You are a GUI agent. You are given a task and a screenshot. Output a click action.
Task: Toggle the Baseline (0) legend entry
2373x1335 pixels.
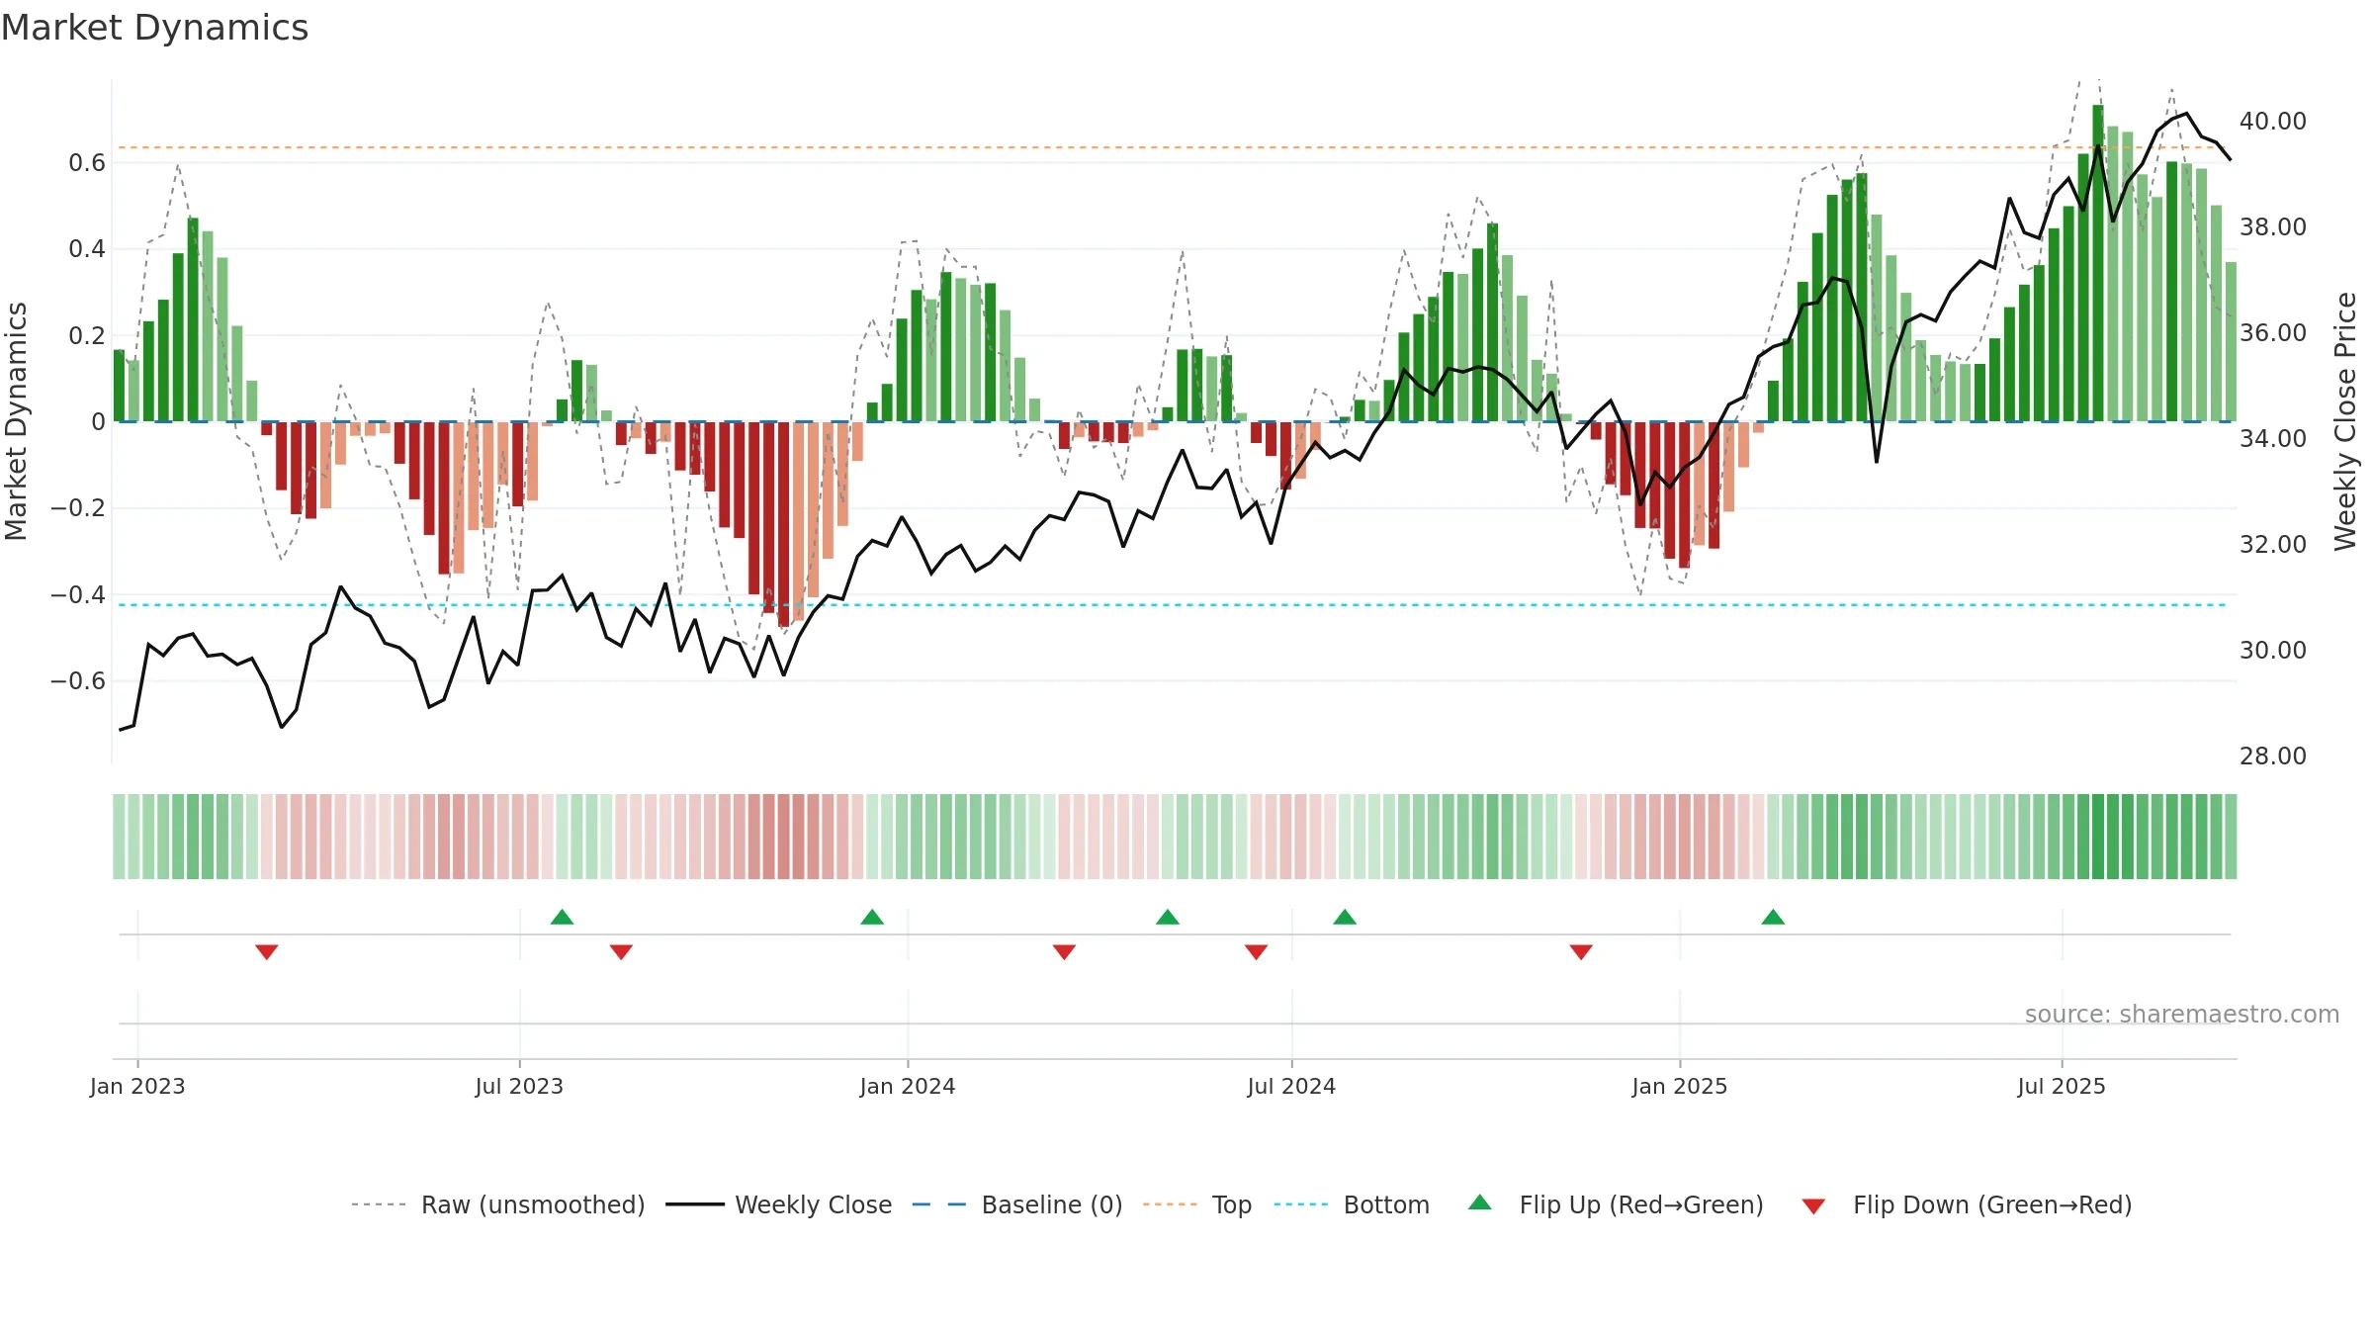(x=1016, y=1204)
